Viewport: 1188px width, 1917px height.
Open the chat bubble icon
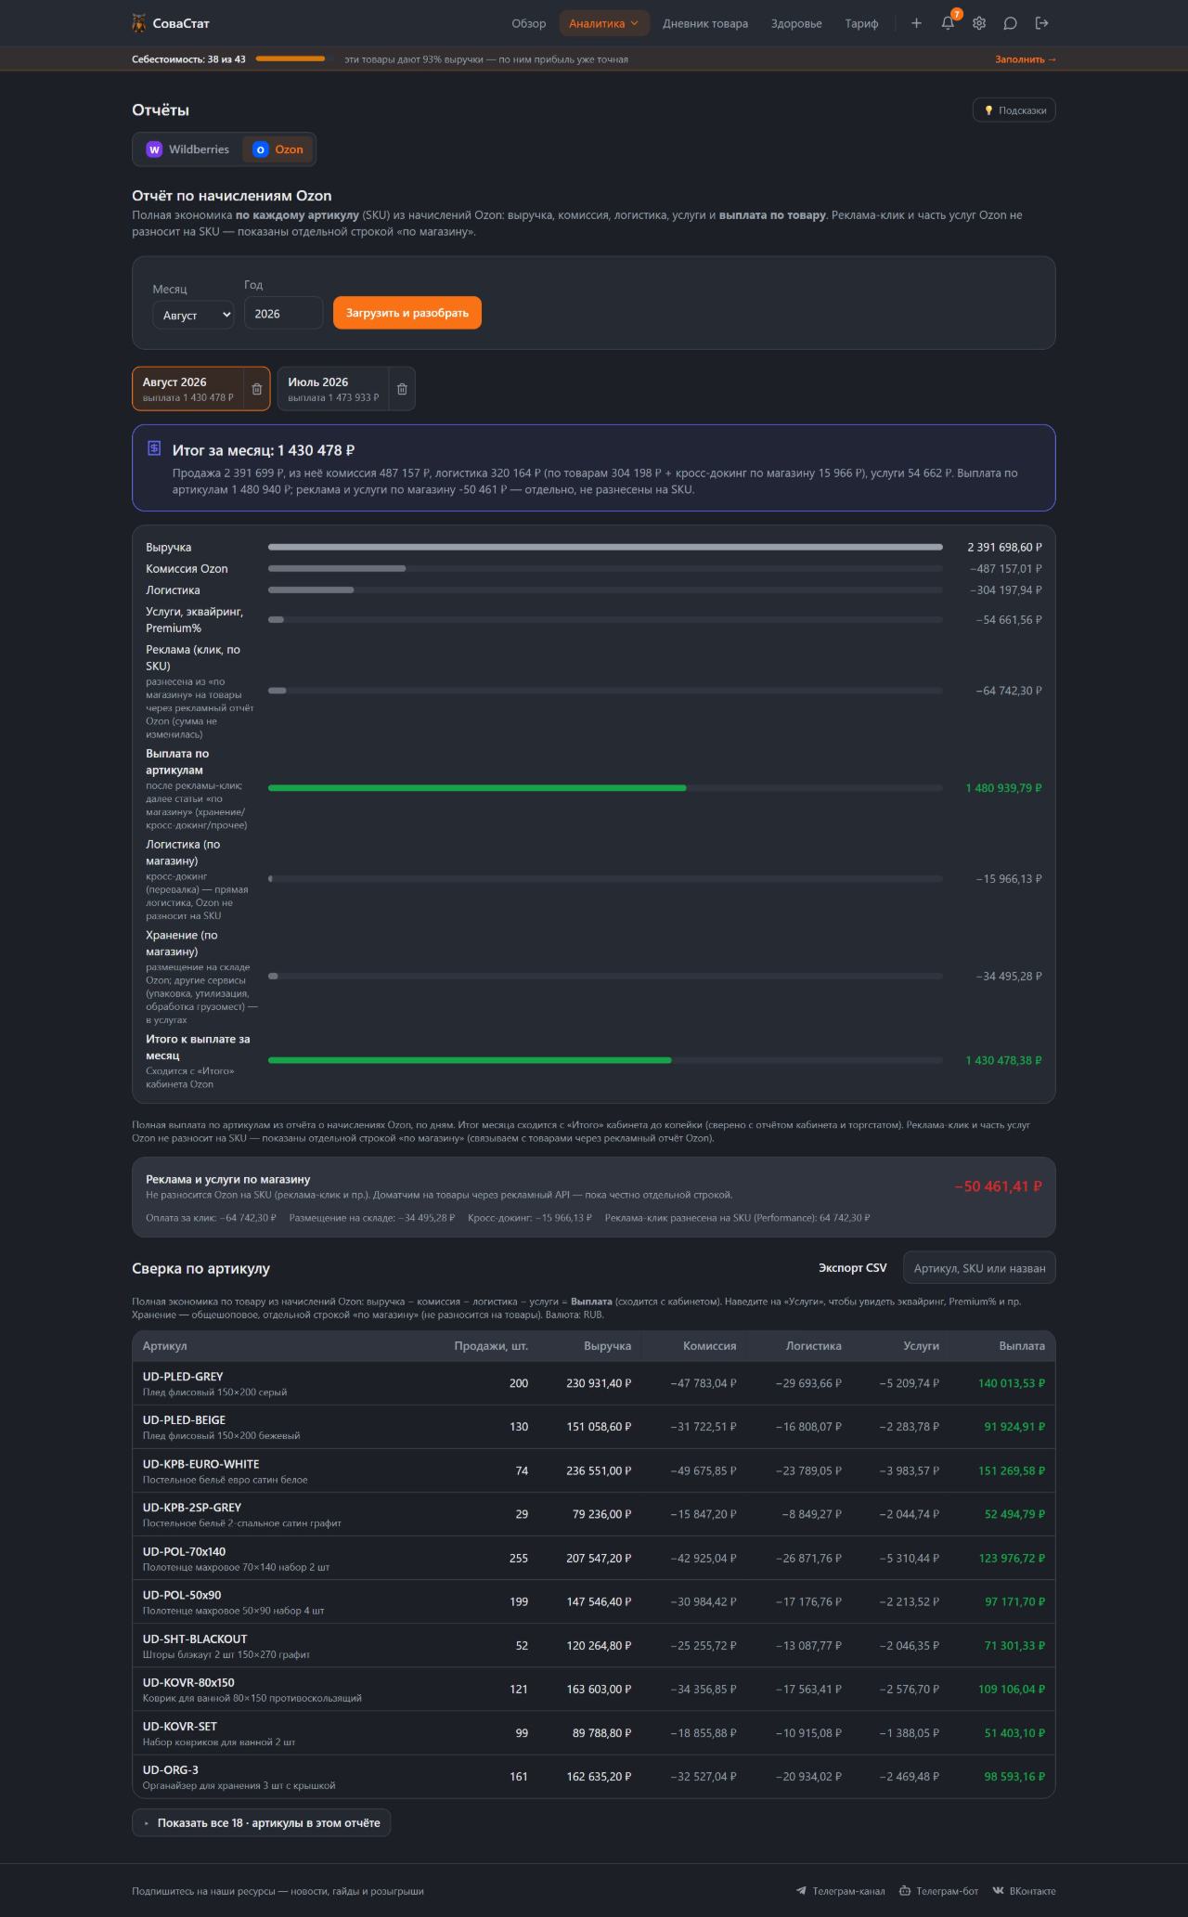pos(1011,23)
